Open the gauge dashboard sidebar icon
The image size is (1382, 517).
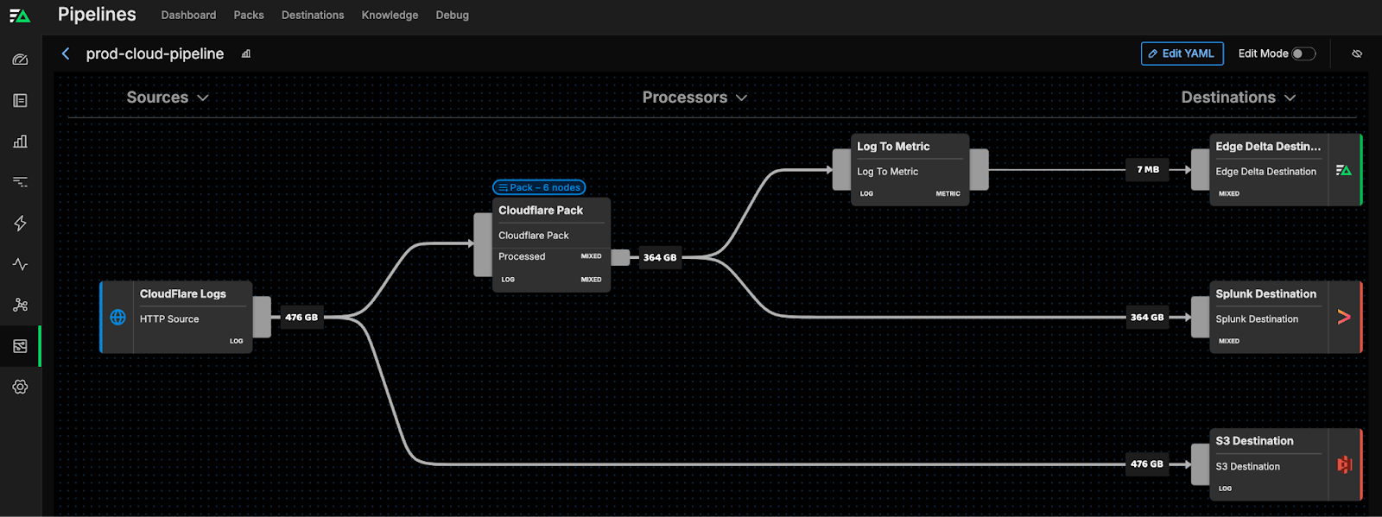point(20,60)
